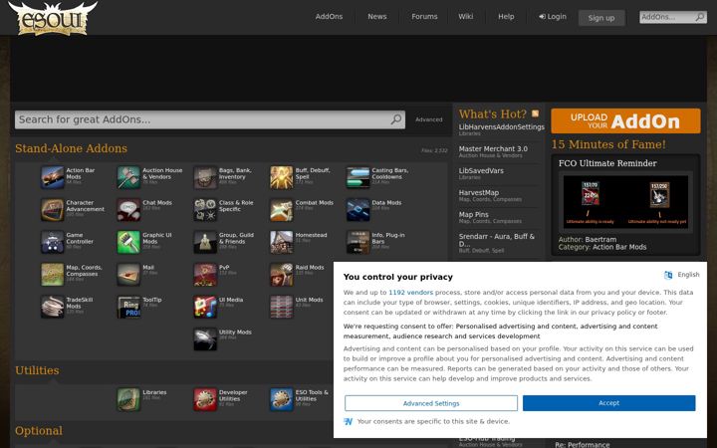
Task: Click the main search magnifier icon
Action: pyautogui.click(x=396, y=119)
